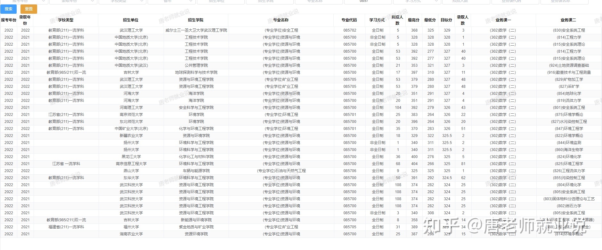This screenshot has height=250, width=602.
Task: Click the 东北师范大学 cell
Action: (x=131, y=122)
